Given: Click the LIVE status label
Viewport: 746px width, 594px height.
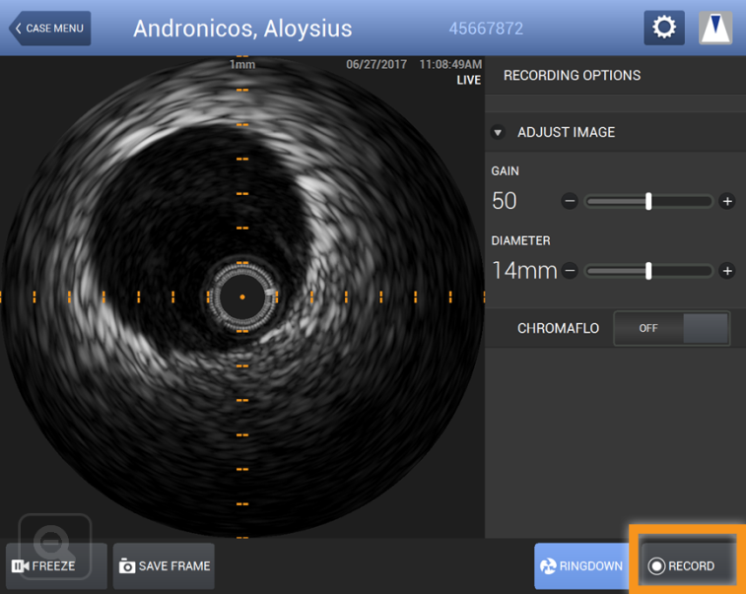Looking at the screenshot, I should coord(469,80).
